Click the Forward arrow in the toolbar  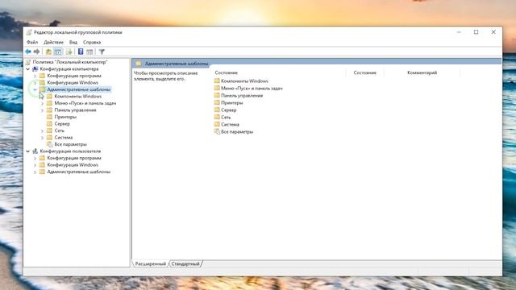(x=36, y=52)
